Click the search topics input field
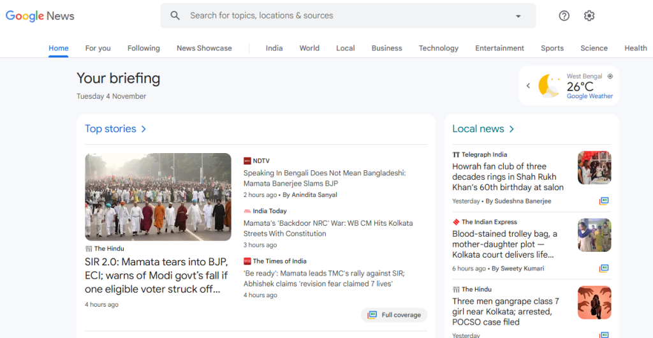This screenshot has height=338, width=653. coord(344,16)
